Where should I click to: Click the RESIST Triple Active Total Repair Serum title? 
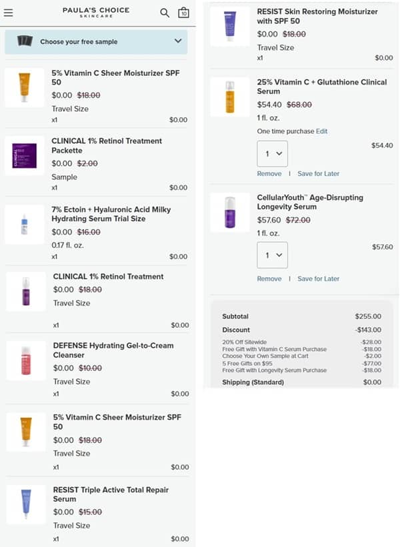pos(111,494)
